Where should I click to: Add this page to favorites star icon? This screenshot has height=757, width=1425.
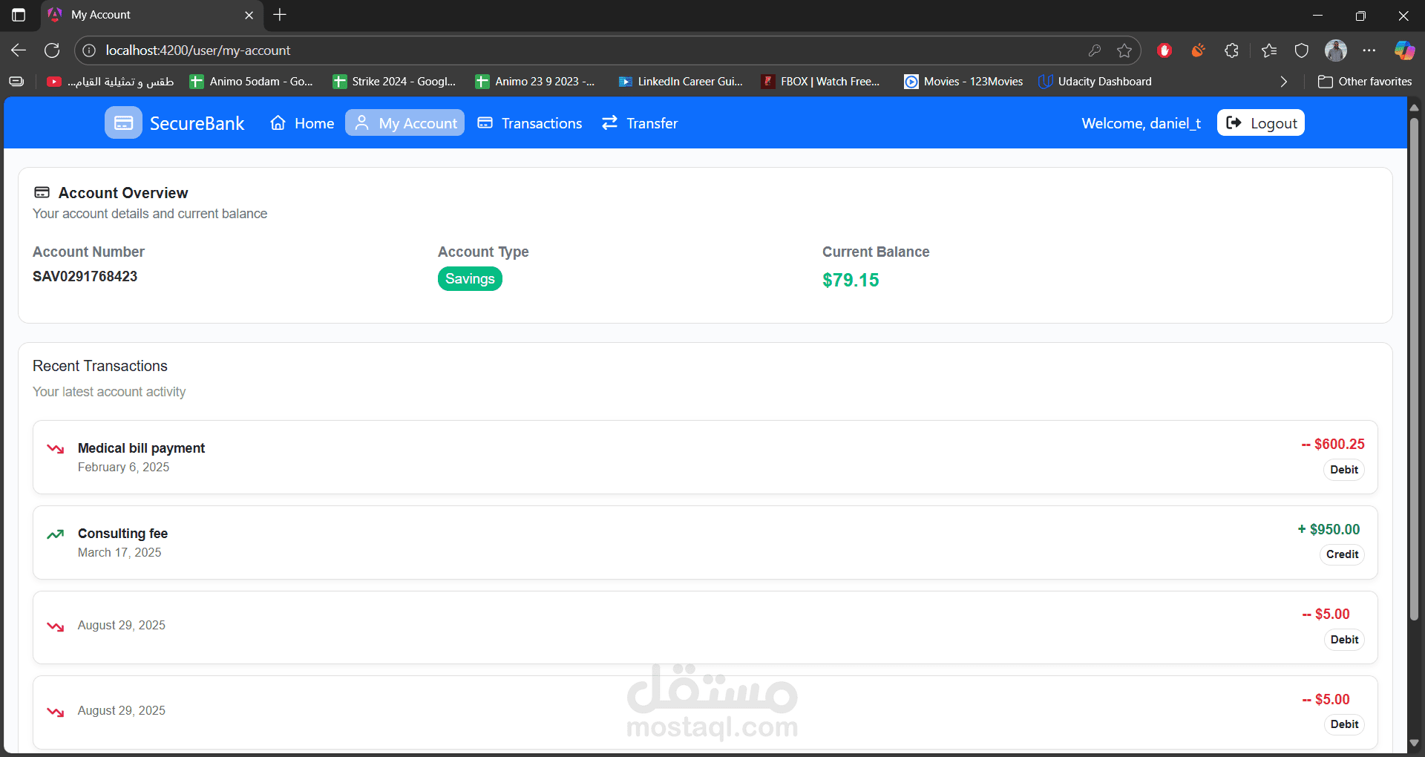click(x=1124, y=50)
